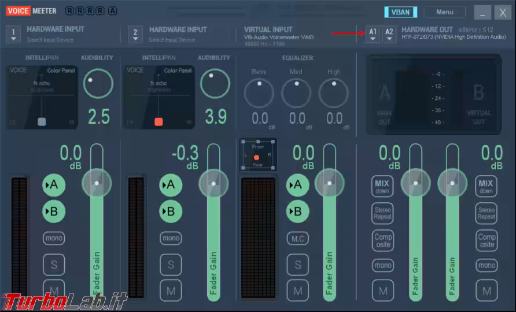
Task: Toggle mono on output bus A
Action: point(383,265)
